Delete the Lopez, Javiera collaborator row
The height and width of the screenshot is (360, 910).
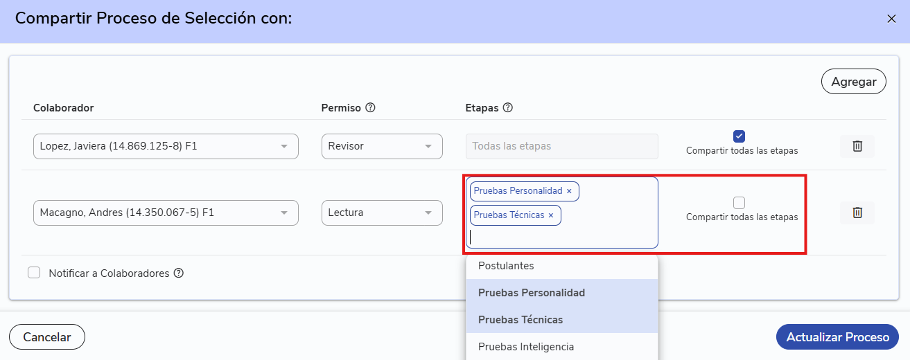857,146
